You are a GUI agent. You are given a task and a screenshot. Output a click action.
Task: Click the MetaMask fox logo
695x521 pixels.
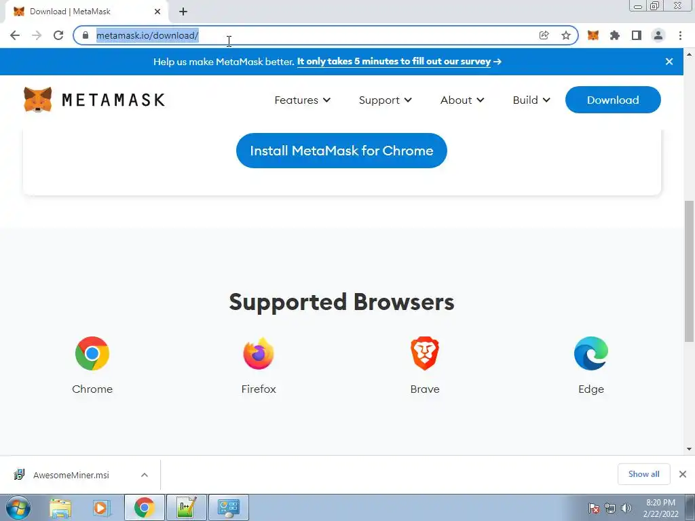(x=38, y=100)
